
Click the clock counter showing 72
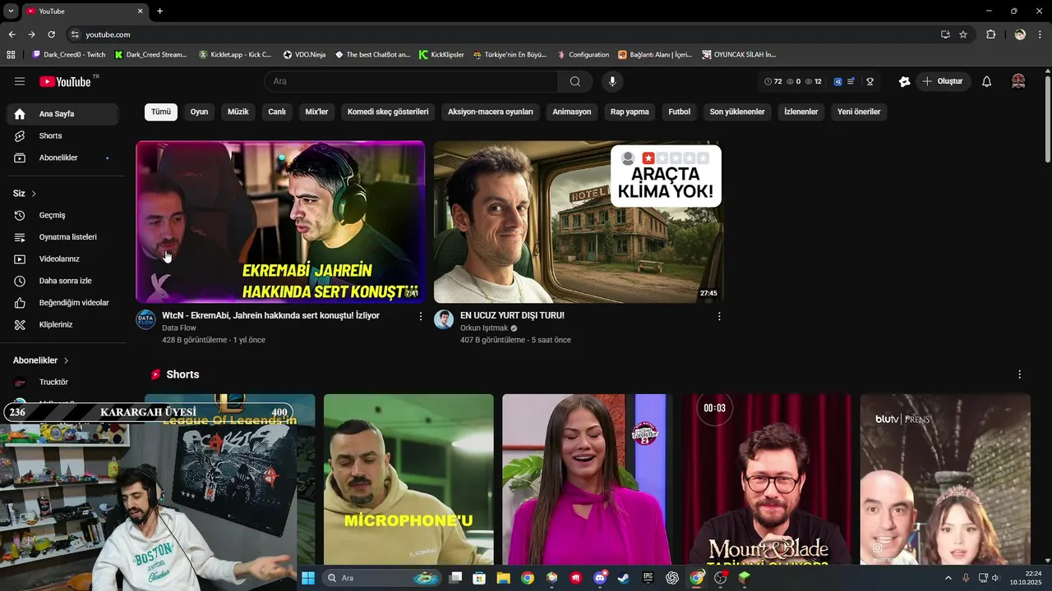pos(773,81)
